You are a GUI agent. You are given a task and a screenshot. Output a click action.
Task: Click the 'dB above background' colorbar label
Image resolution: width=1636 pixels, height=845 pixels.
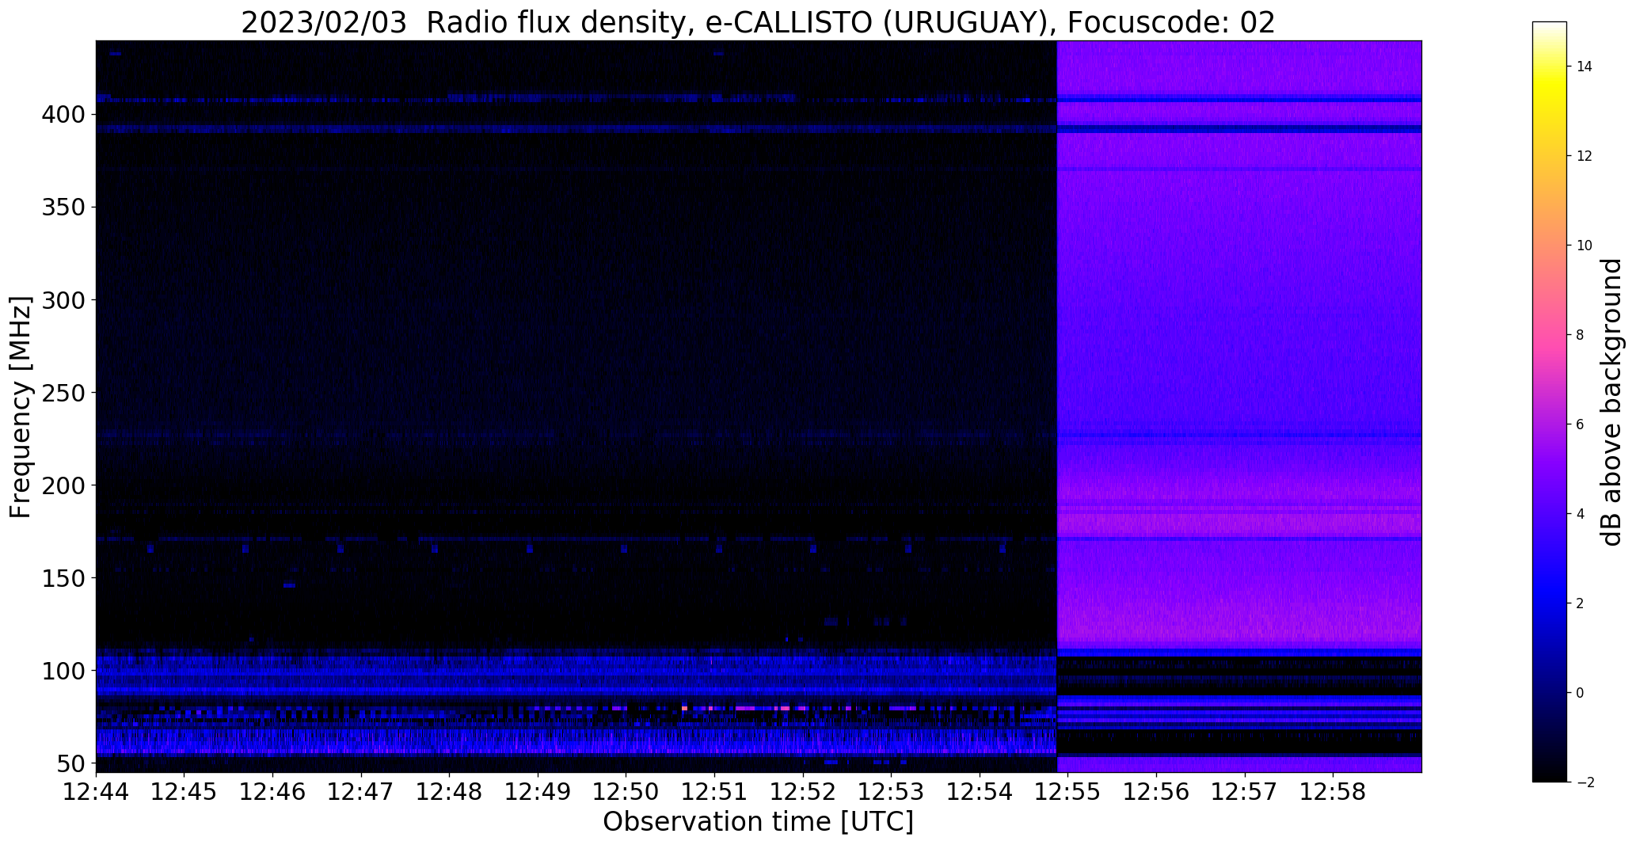click(1611, 402)
